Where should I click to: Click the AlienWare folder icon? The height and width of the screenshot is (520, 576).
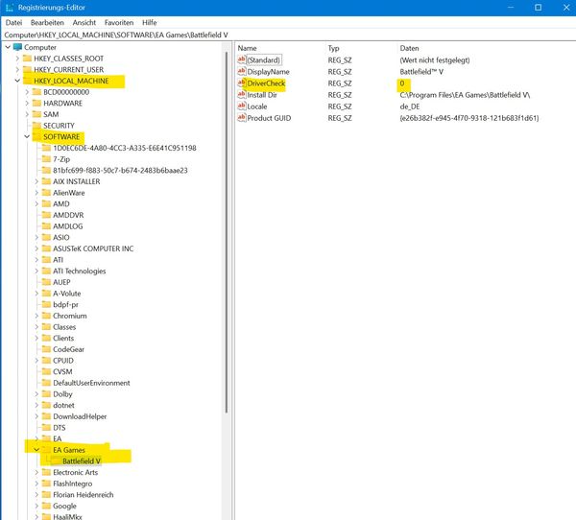click(45, 192)
